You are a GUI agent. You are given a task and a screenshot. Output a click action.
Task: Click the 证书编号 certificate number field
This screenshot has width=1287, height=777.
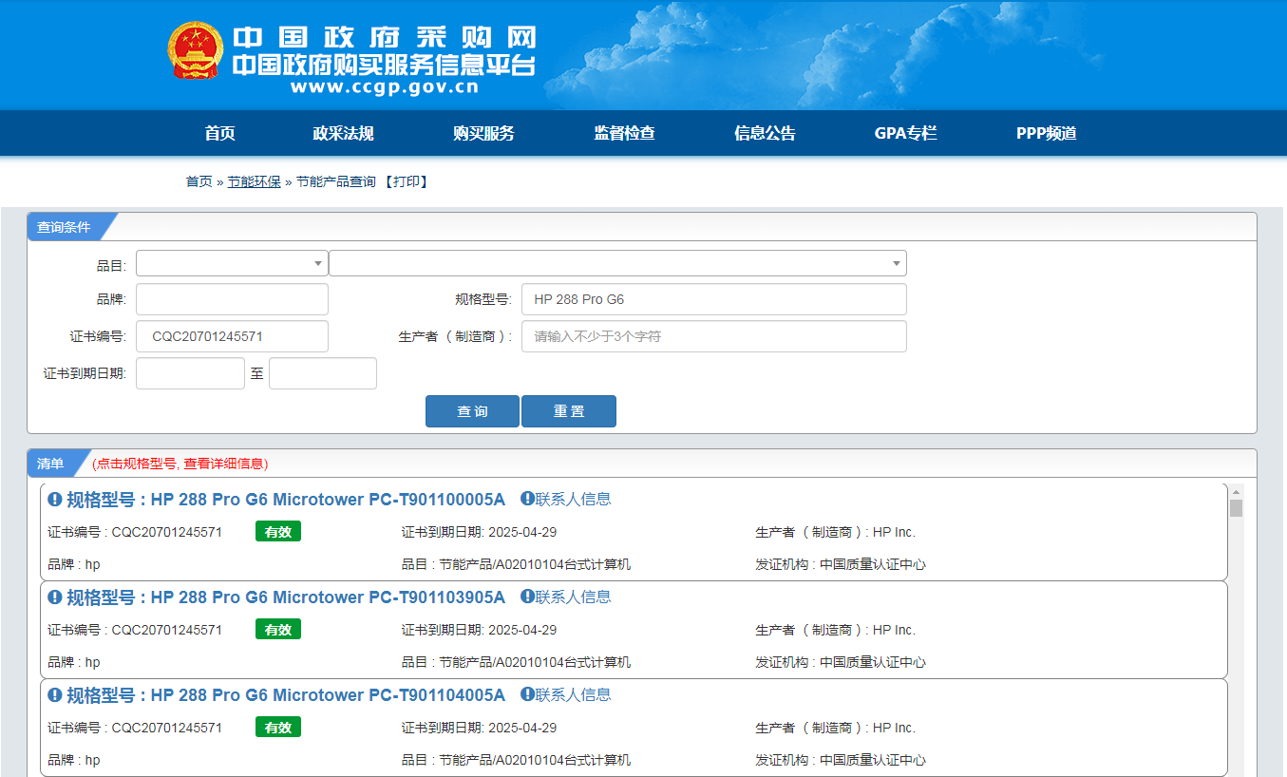[232, 336]
